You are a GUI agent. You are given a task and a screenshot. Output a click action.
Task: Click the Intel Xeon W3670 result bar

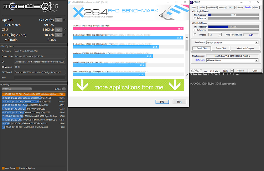coord(109,74)
